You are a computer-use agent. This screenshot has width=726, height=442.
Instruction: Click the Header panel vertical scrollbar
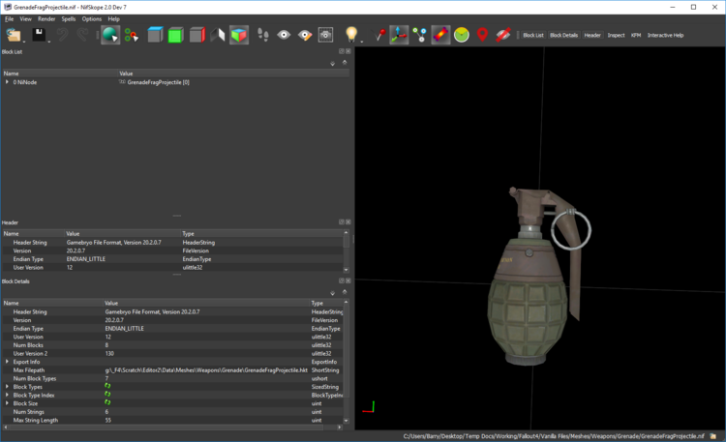[x=347, y=250]
